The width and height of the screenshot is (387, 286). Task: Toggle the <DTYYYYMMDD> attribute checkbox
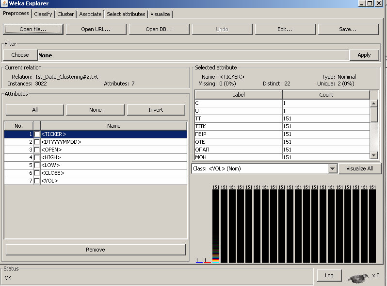coord(37,142)
